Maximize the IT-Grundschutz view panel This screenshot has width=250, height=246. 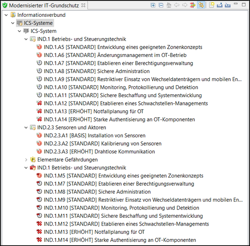(243, 5)
